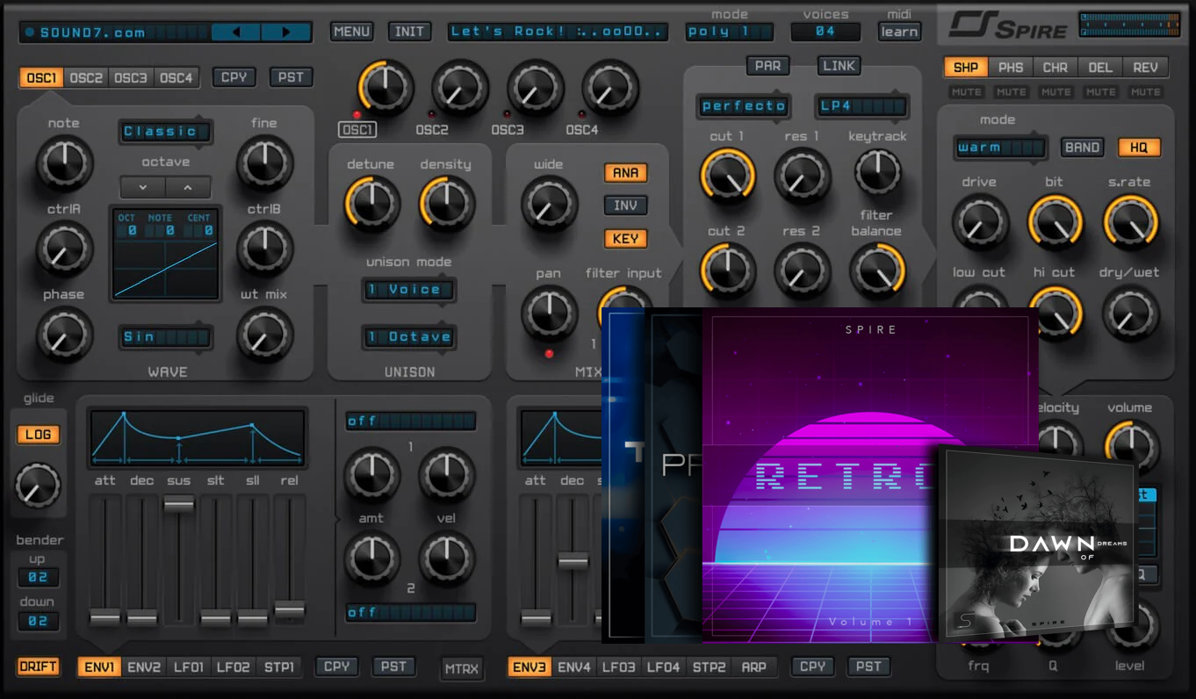Open the MENU button

[351, 32]
